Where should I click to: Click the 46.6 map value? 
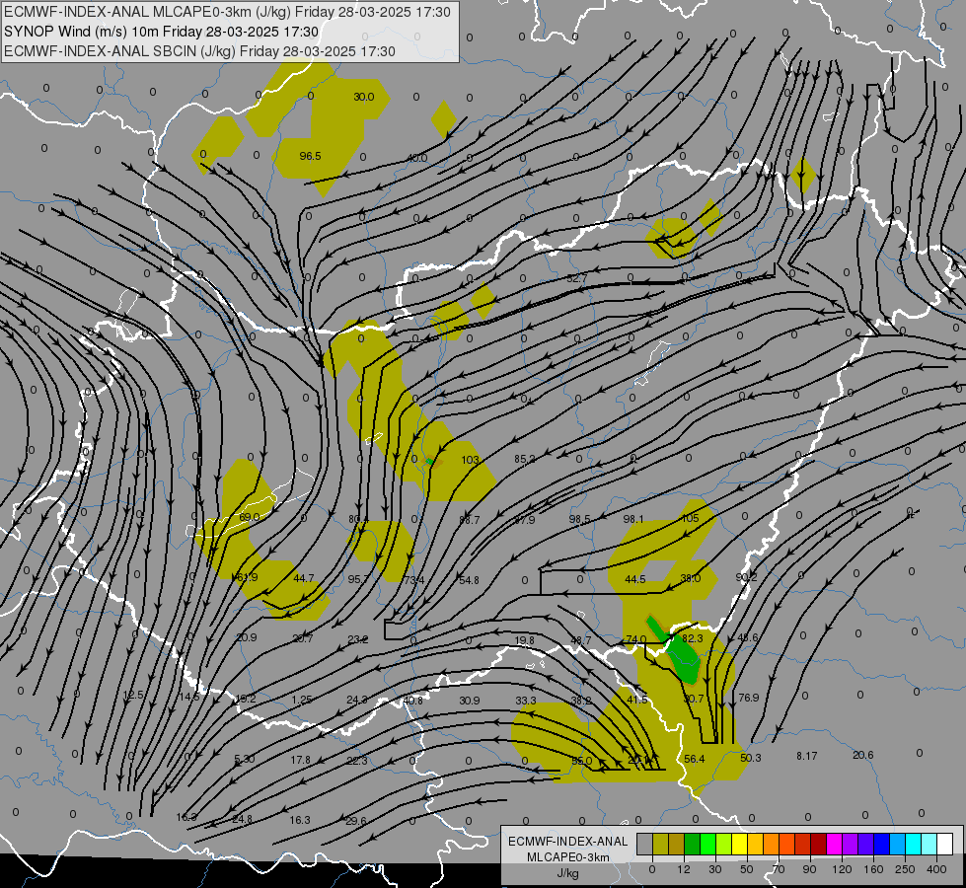[747, 637]
